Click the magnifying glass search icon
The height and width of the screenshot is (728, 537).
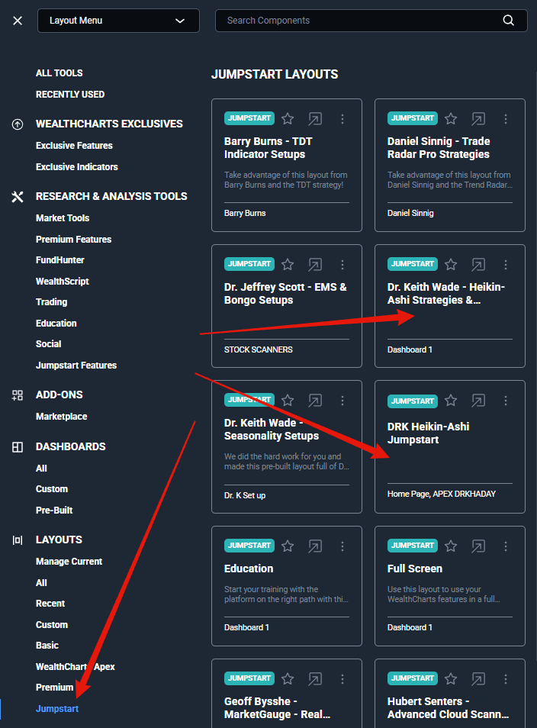508,21
